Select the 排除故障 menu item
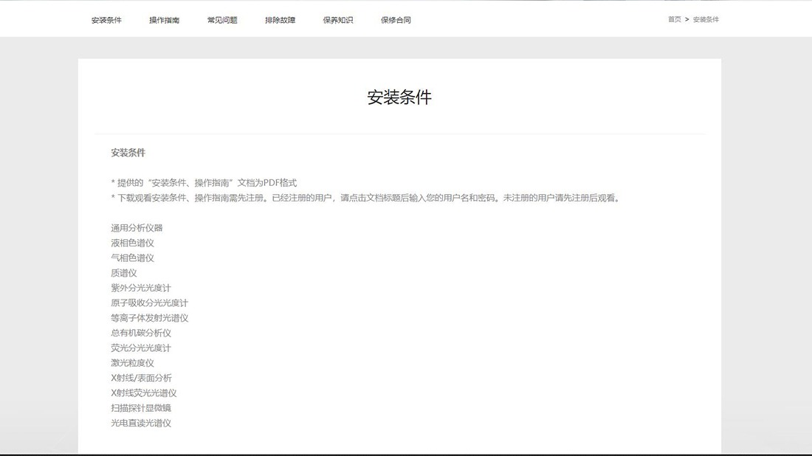This screenshot has width=812, height=456. tap(281, 20)
